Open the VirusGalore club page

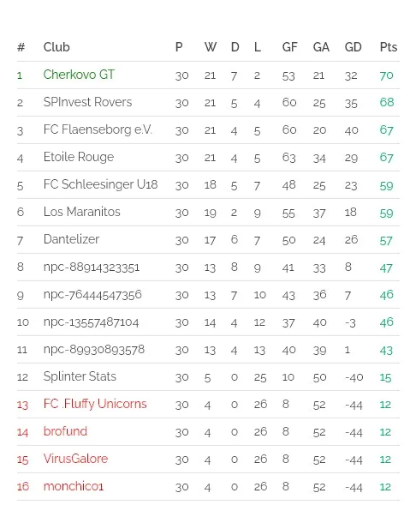coord(75,459)
